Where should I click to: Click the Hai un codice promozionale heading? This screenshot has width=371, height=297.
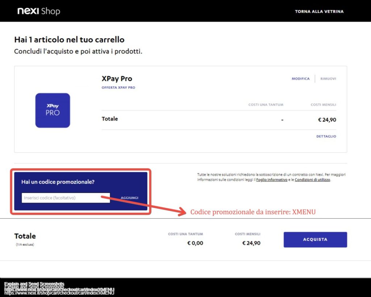(58, 182)
